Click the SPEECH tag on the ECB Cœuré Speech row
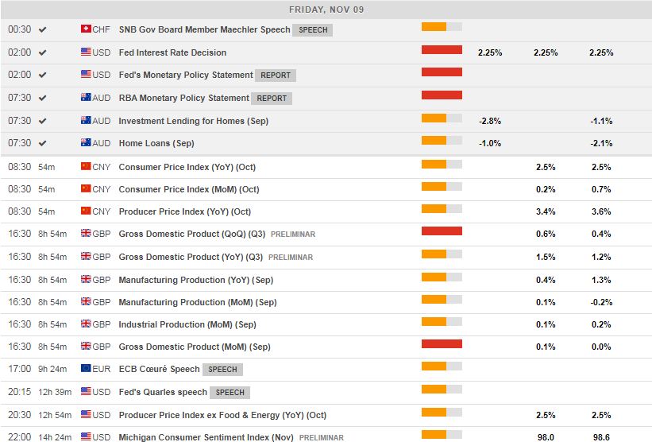 (x=222, y=370)
